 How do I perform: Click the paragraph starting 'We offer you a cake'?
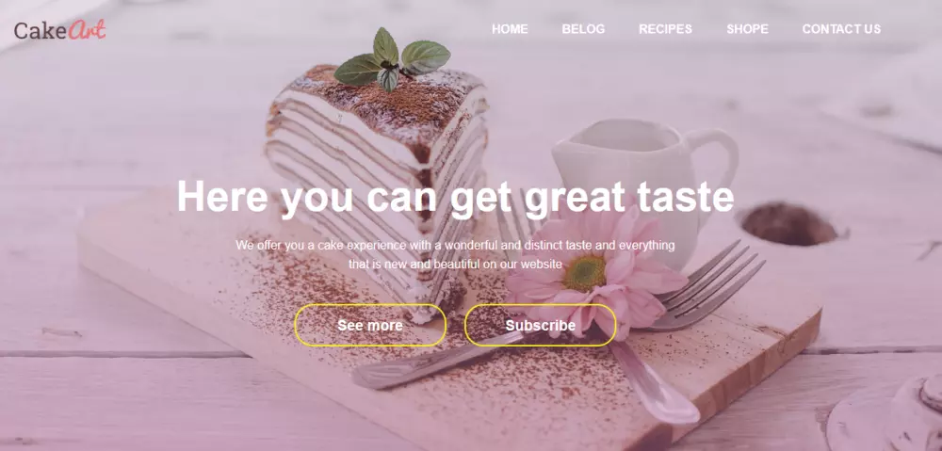[x=455, y=254]
